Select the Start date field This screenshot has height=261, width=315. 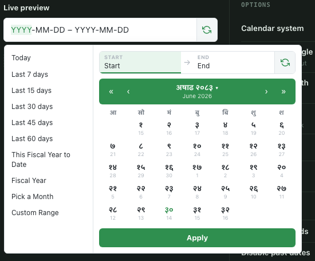[x=140, y=63]
